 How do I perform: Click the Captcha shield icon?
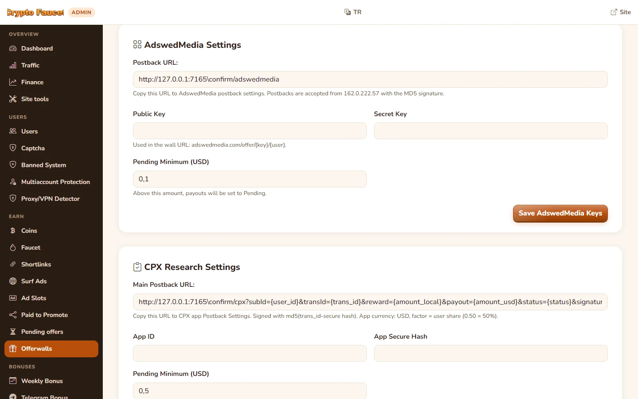[13, 148]
